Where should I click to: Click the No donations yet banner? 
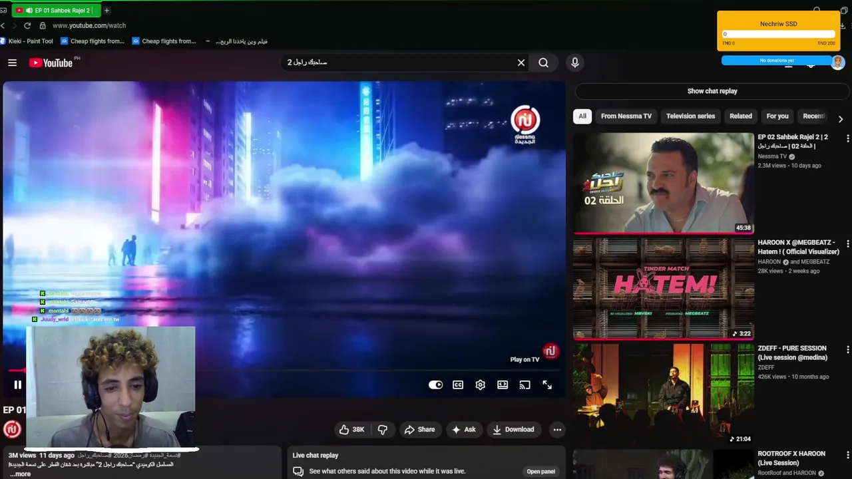pos(777,61)
